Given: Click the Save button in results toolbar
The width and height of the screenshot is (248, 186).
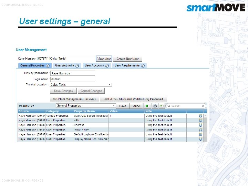Looking at the screenshot, I should point(123,106).
